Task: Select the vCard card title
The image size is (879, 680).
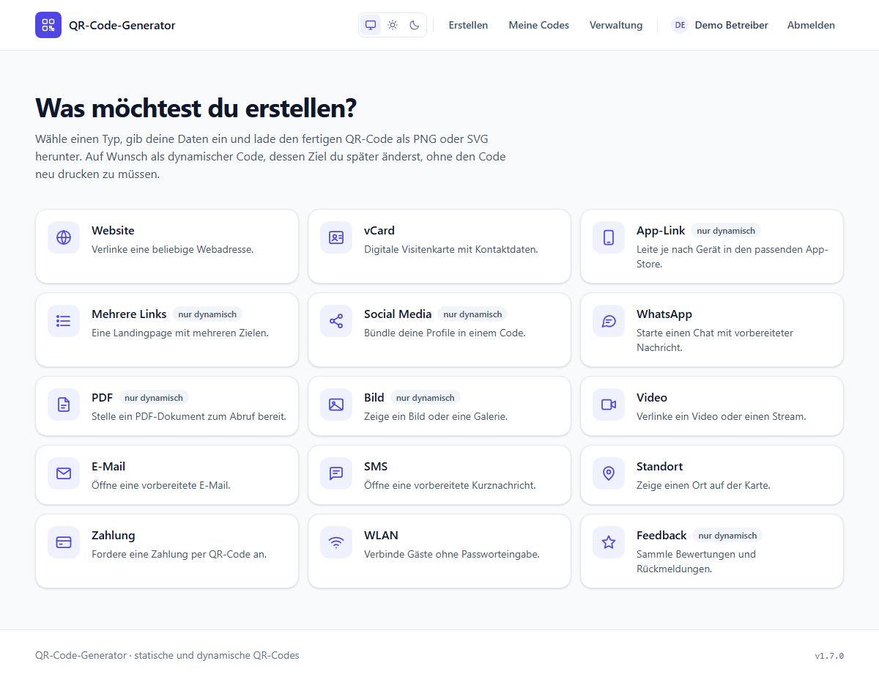Action: tap(379, 230)
